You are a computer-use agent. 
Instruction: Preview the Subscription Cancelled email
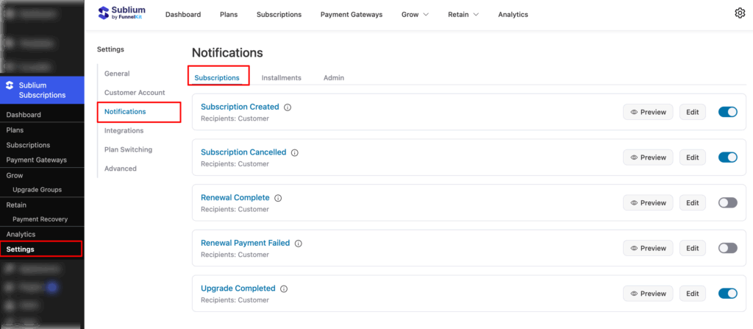click(x=649, y=158)
